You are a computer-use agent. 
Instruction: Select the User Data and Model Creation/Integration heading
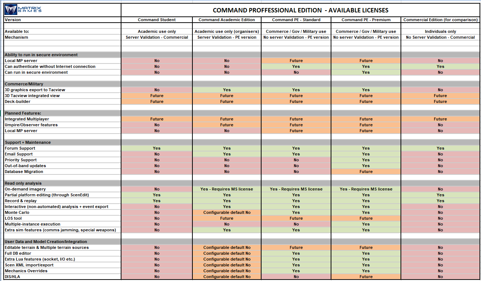(242, 242)
